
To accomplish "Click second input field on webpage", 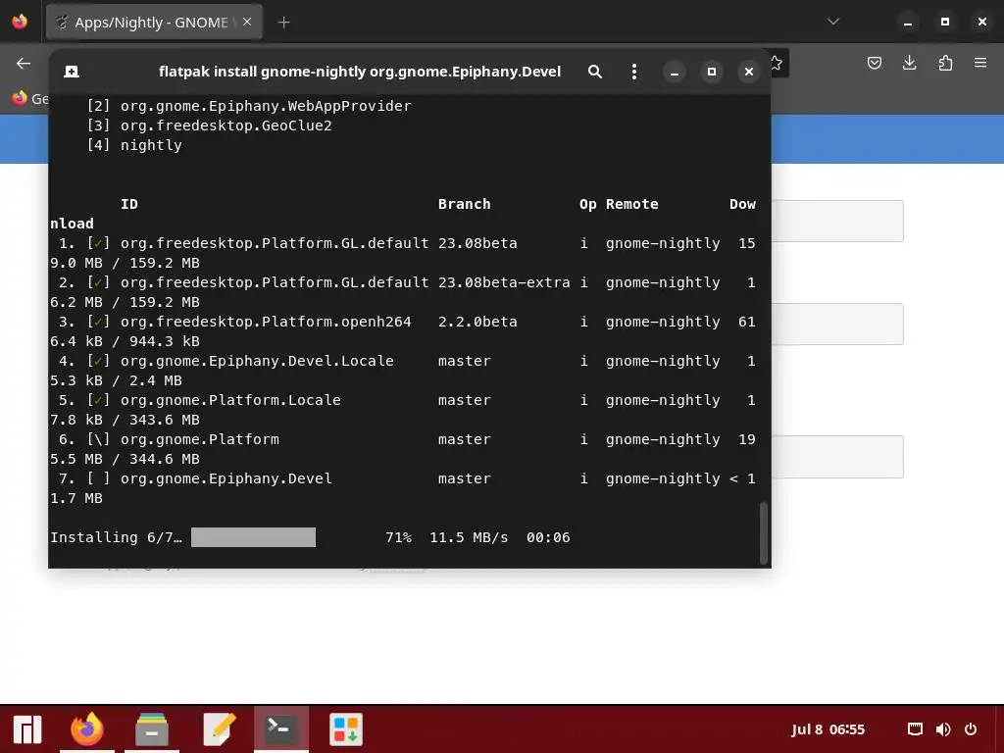I will pyautogui.click(x=837, y=324).
